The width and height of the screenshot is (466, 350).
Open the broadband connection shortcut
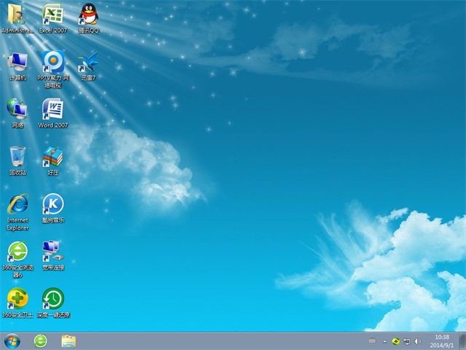[x=52, y=252]
